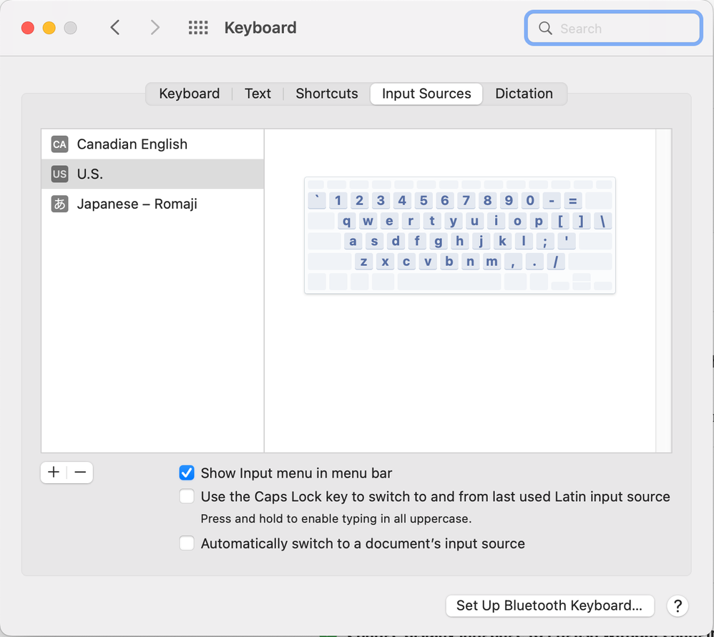This screenshot has height=637, width=714.
Task: Open the Dictation tab
Action: 524,94
